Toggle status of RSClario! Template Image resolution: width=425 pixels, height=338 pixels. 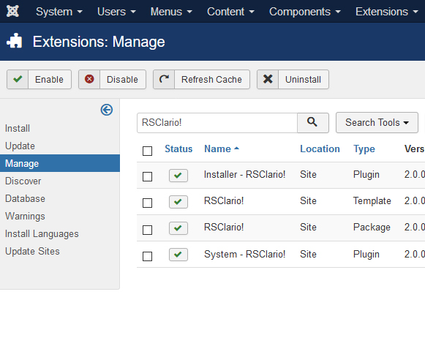point(178,202)
